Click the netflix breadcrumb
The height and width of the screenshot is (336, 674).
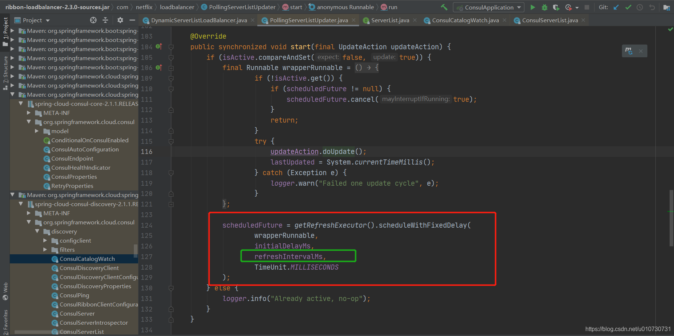click(x=144, y=7)
